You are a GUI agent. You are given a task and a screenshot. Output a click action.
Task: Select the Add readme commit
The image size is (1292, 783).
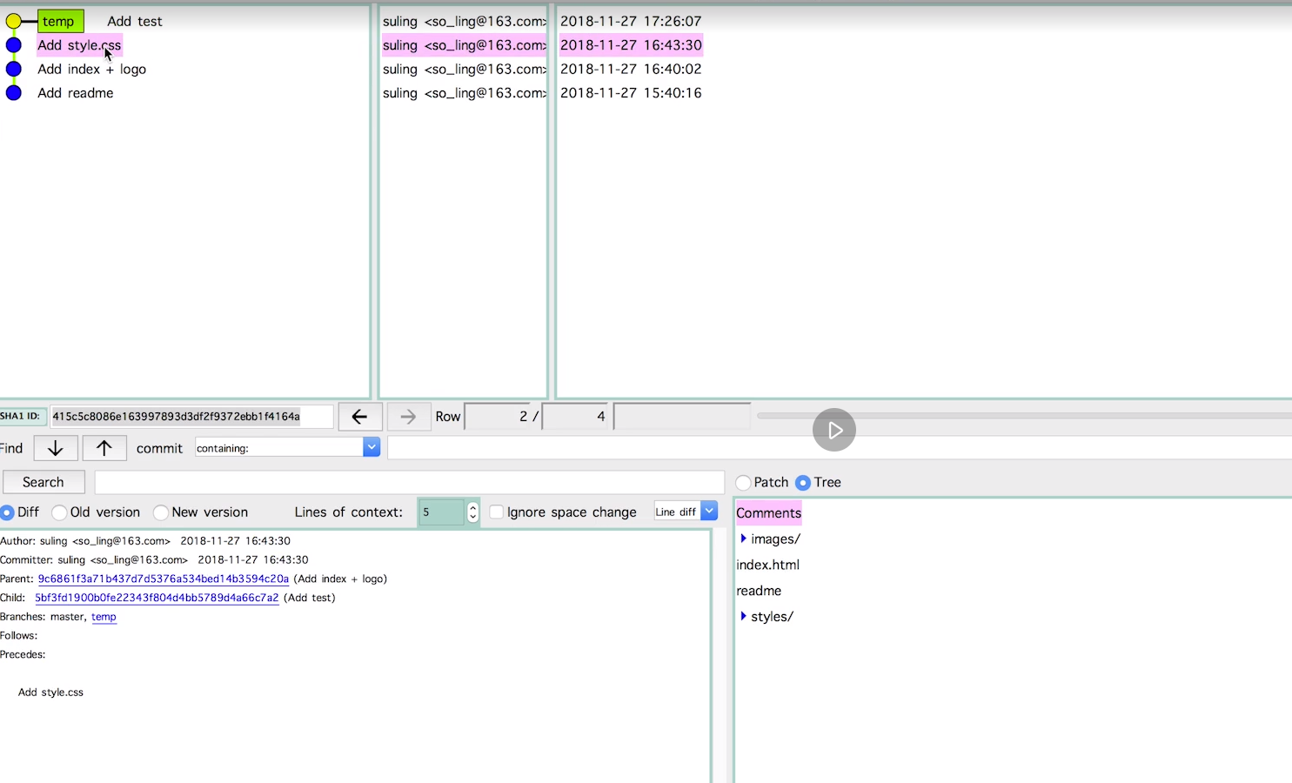pos(76,92)
